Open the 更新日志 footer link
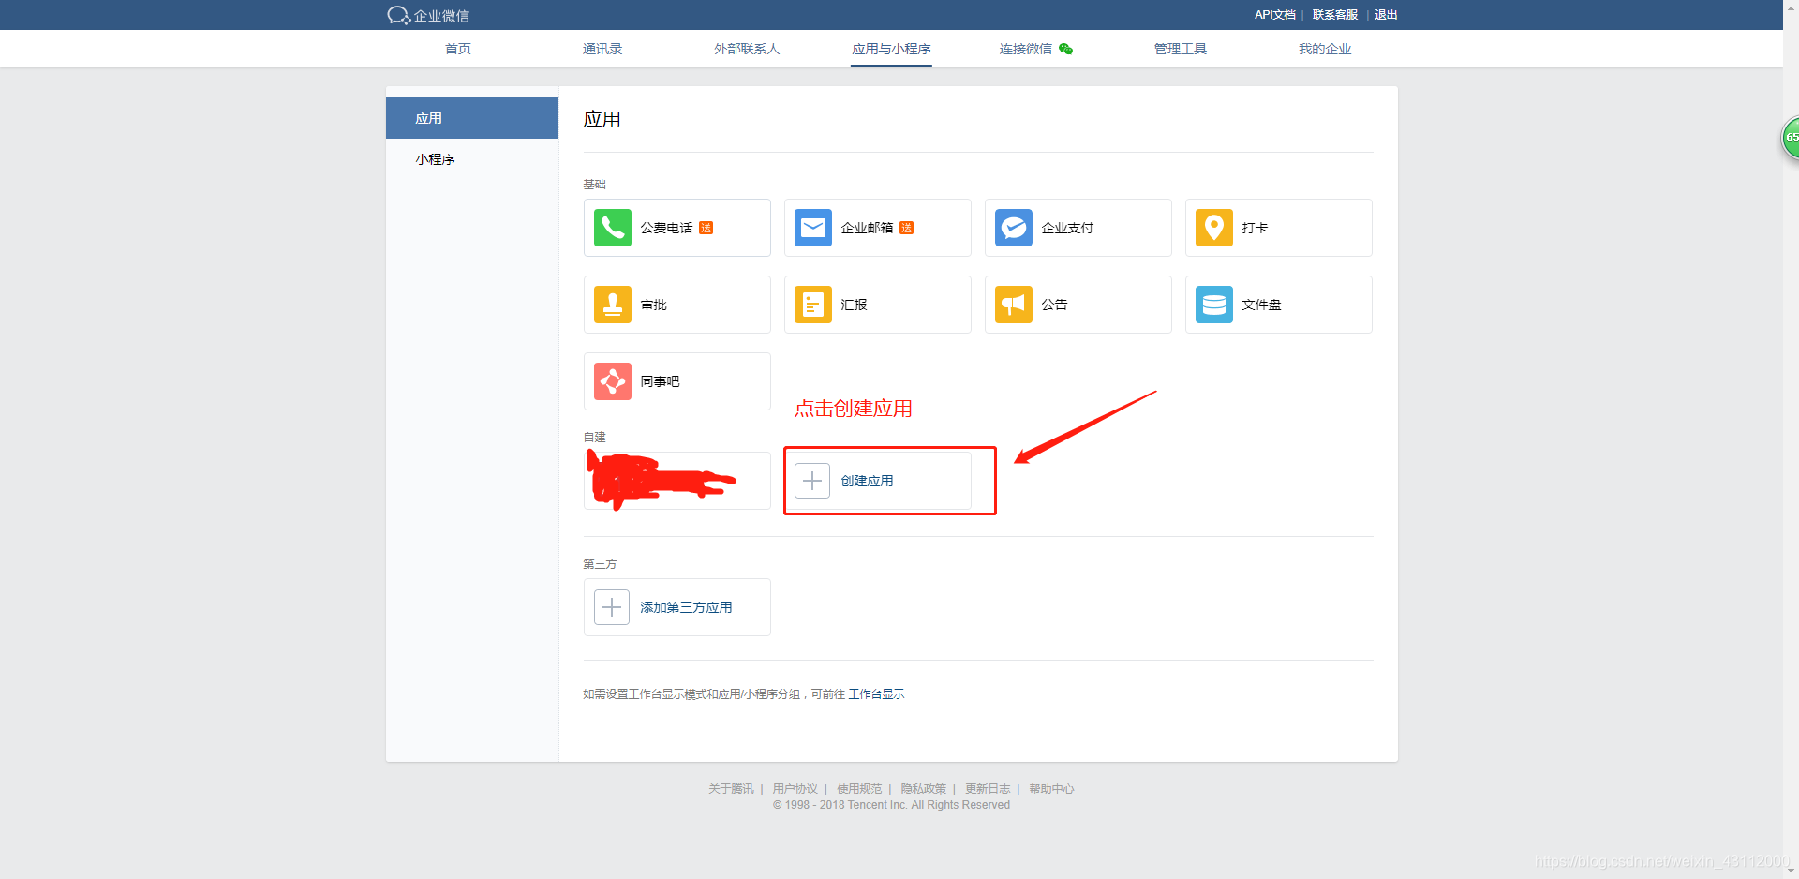 [x=988, y=789]
